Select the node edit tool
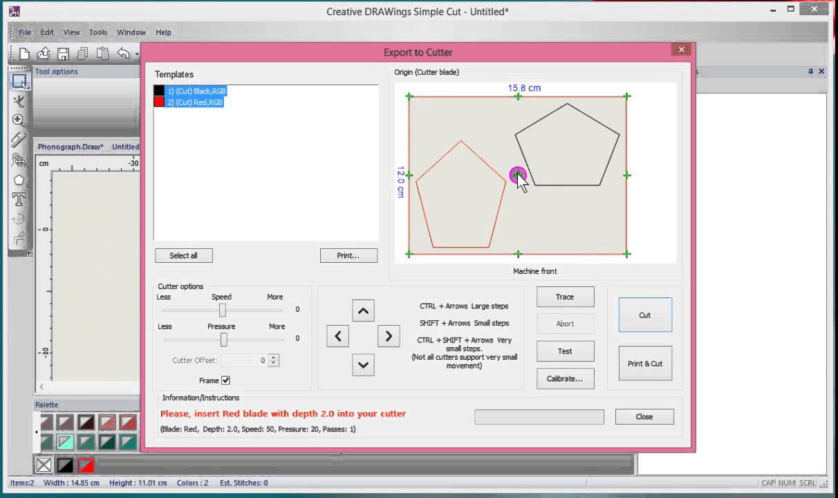The image size is (838, 498). point(19,101)
